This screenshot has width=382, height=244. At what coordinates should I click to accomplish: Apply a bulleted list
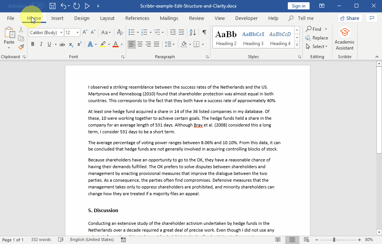pyautogui.click(x=131, y=33)
